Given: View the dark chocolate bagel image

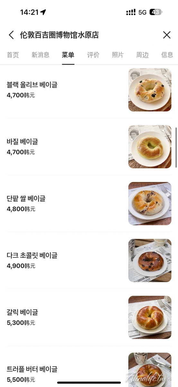Looking at the screenshot, I should point(150,261).
